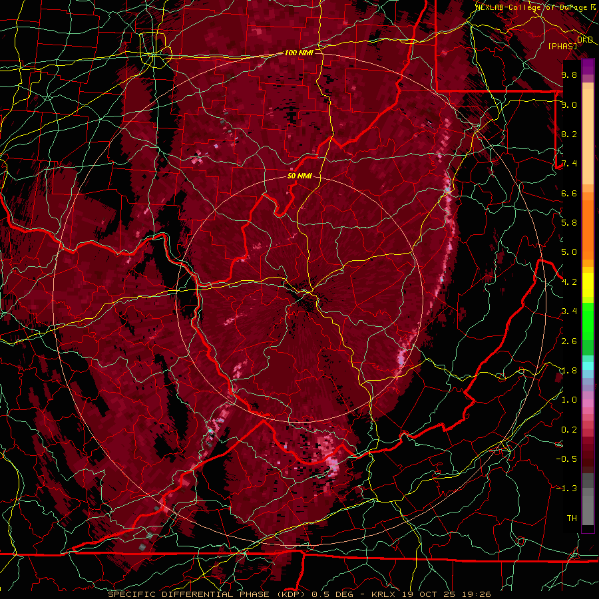Click the 9.0 value on the color scale

point(569,104)
